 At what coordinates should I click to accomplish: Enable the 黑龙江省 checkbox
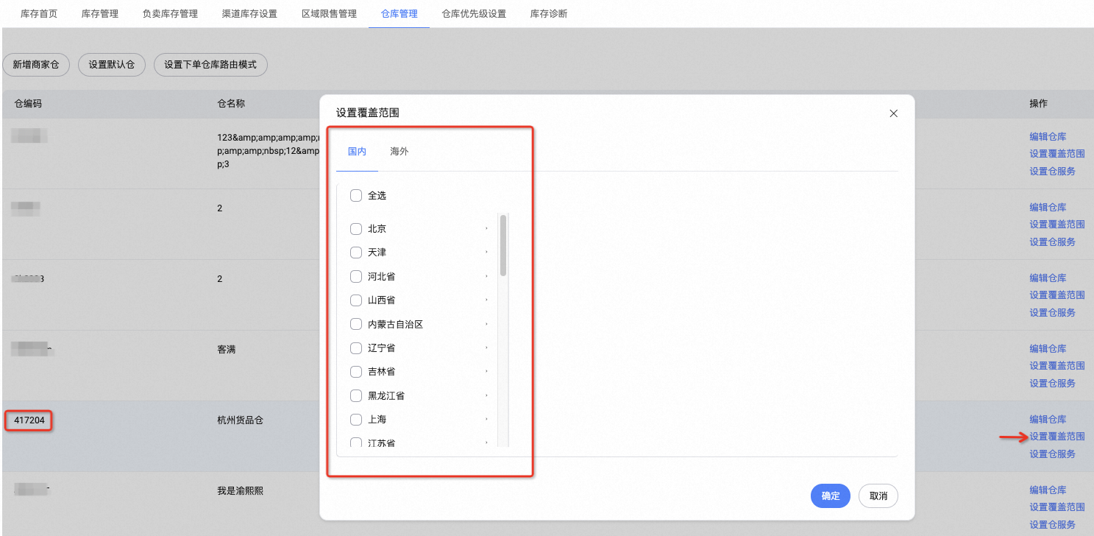coord(356,396)
